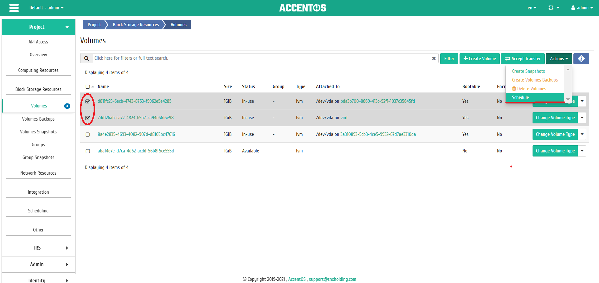Open Scheduling section in sidebar
This screenshot has width=599, height=283.
(x=38, y=211)
